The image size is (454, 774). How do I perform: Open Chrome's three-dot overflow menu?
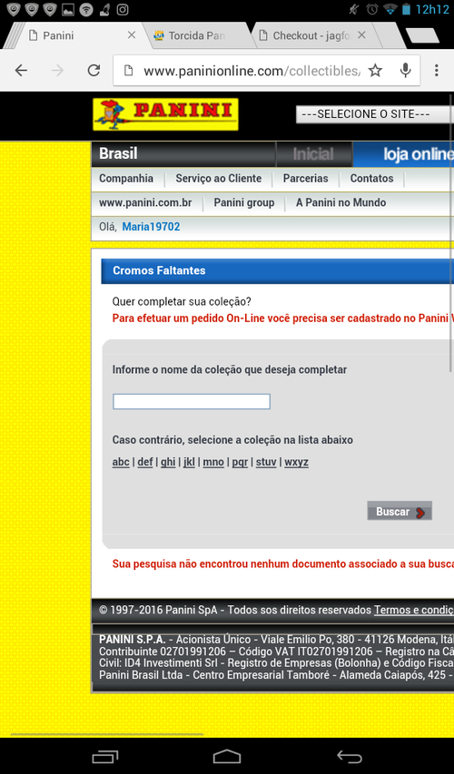pyautogui.click(x=436, y=71)
